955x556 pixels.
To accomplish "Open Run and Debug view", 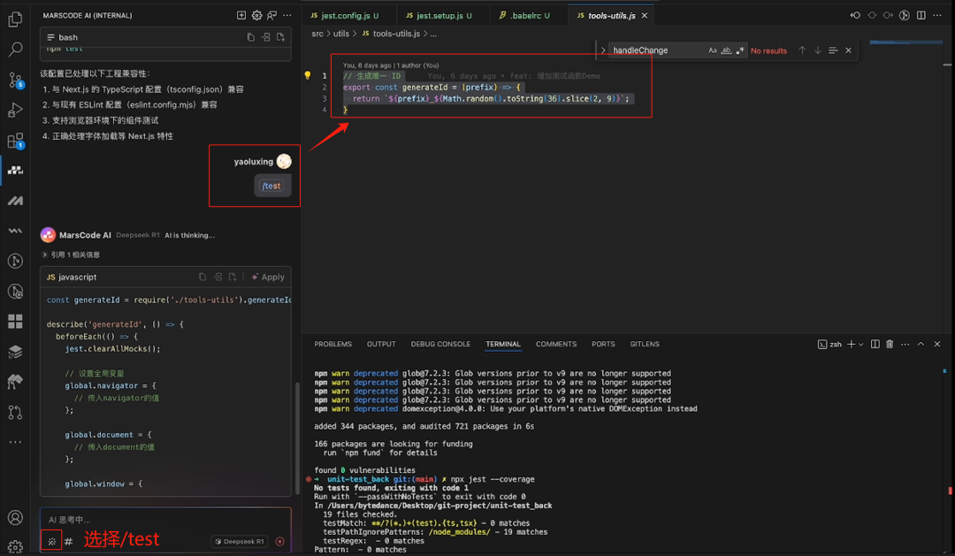I will [x=15, y=110].
